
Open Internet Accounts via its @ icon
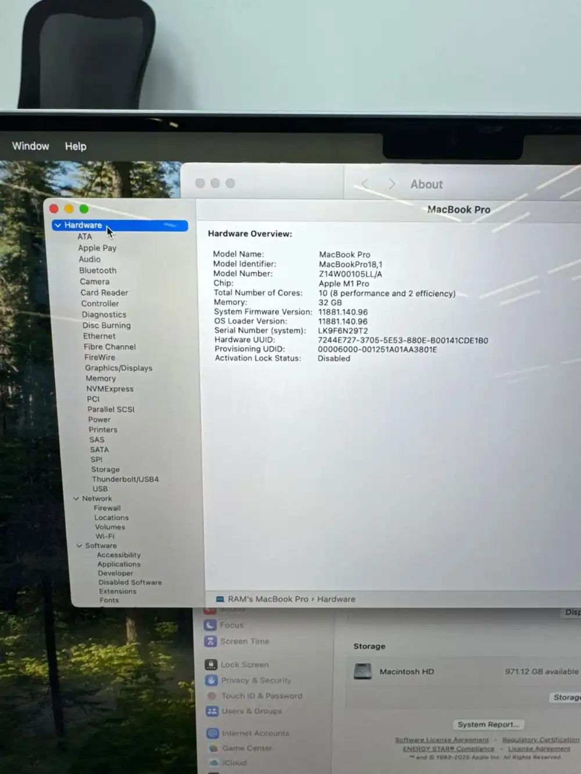tap(213, 733)
